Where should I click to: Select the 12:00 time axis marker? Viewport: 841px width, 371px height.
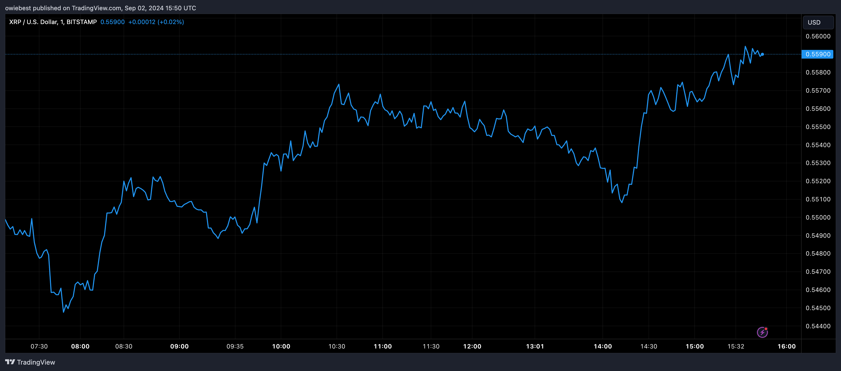[x=472, y=346]
